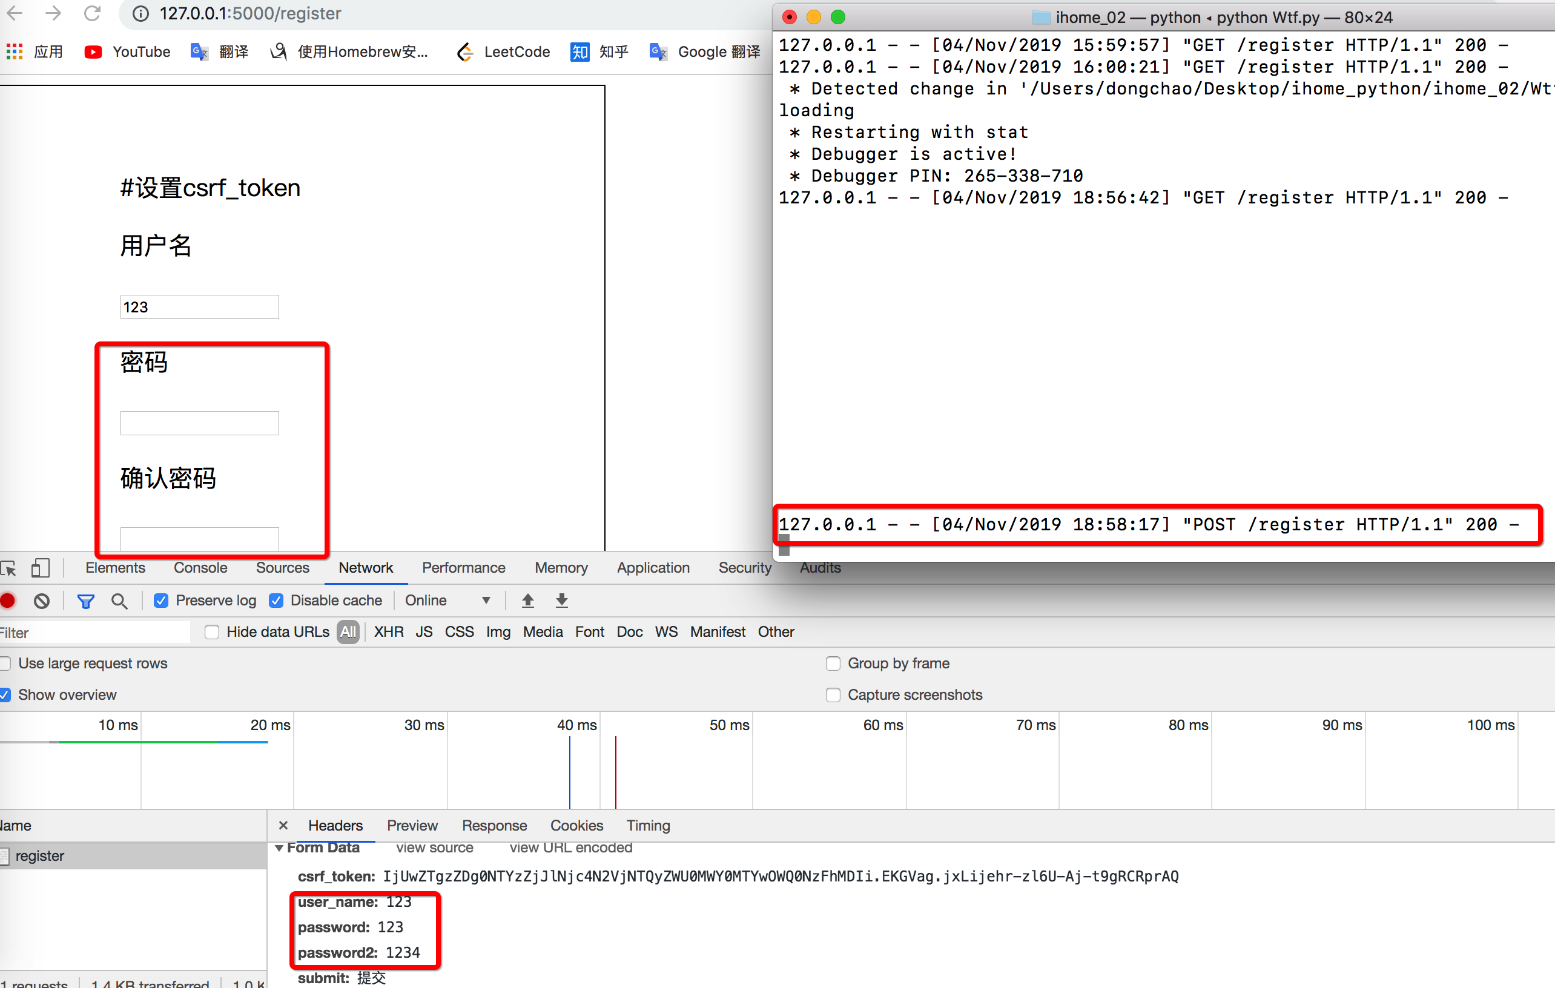Screen dimensions: 1555x988
Task: Click the export HAR download arrow
Action: tap(562, 601)
